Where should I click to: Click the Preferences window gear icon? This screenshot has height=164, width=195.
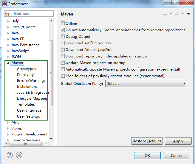(4, 4)
